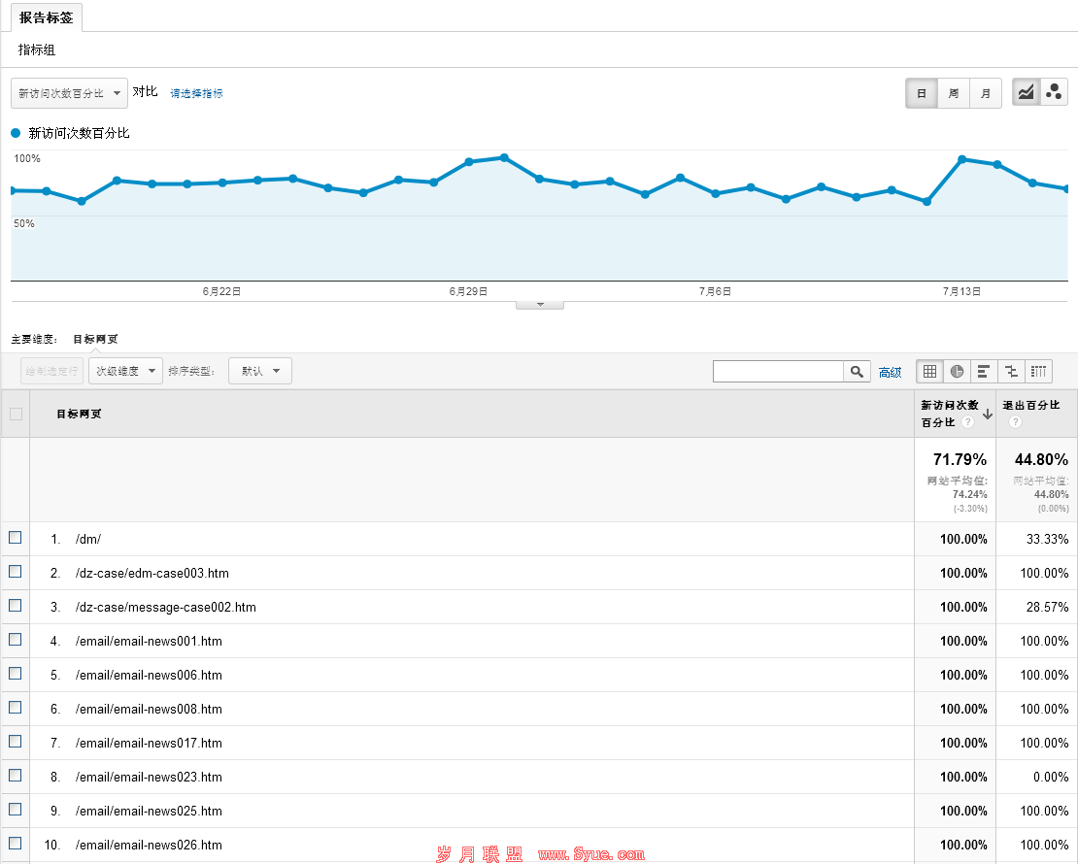
Task: Tick checkbox for /email/email-news001.htm row
Action: [x=16, y=639]
